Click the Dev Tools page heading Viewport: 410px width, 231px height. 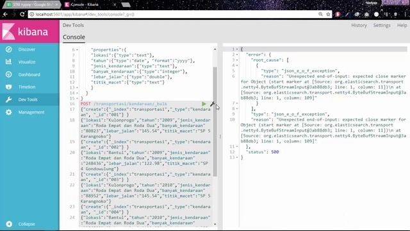pos(73,25)
